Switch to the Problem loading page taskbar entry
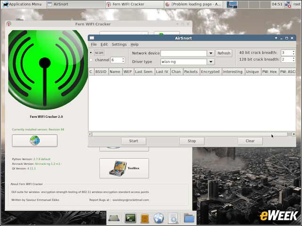The height and width of the screenshot is (226, 302). click(193, 4)
